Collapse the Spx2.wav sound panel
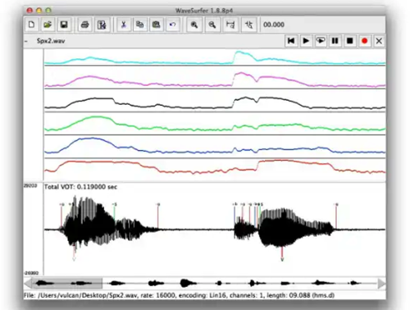 (x=26, y=41)
